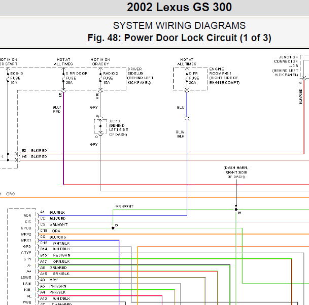
Task: Click the 'C12 WHT/BLK' terminal row
Action: pyautogui.click(x=55, y=243)
